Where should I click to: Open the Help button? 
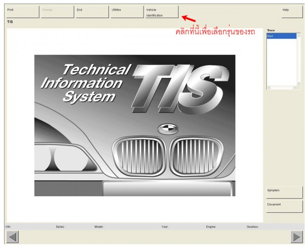292,12
